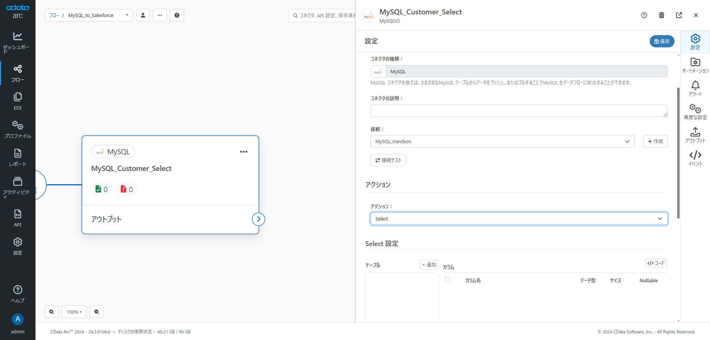
Task: Open the API icon in sidebar
Action: click(x=17, y=214)
